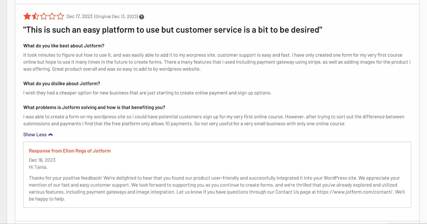Click the Dec 16, 2023 response date
The image size is (427, 224).
coord(42,160)
